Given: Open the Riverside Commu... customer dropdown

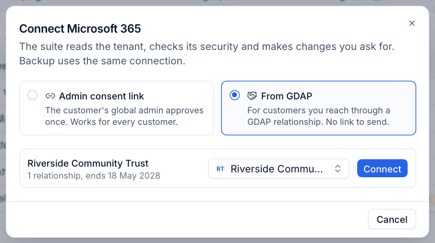Looking at the screenshot, I should pyautogui.click(x=278, y=169).
